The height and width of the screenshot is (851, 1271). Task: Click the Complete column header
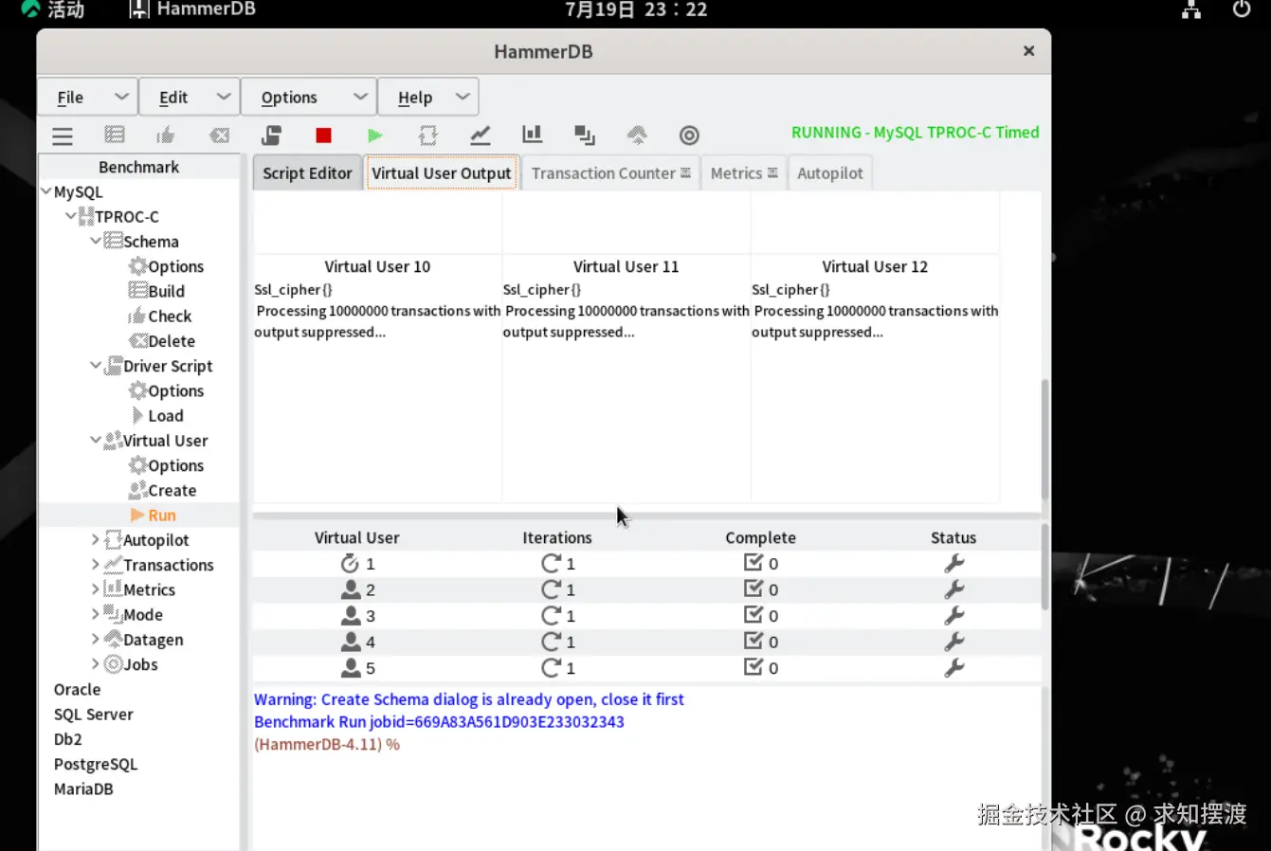coord(760,537)
